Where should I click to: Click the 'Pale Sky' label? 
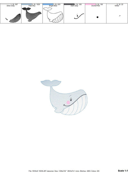click(x=32, y=6)
